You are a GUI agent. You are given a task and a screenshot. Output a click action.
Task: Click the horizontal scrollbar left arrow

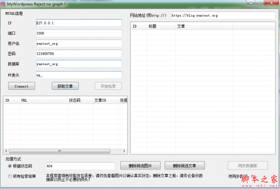click(x=6, y=151)
